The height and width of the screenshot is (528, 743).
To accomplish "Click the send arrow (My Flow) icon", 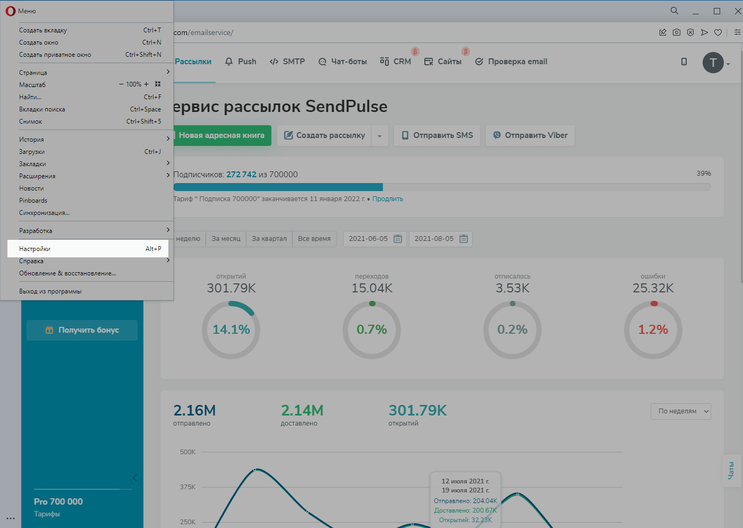I will pos(704,32).
